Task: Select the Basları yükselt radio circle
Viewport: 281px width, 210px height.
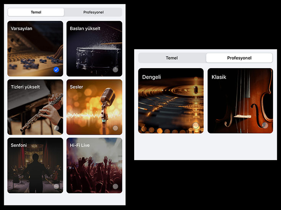Action: point(116,70)
